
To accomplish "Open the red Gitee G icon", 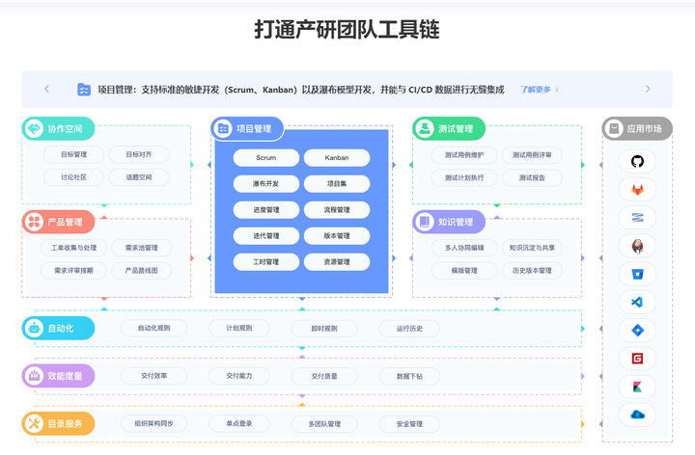I will coord(637,359).
